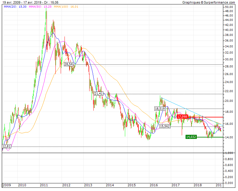Select the MMA(100) value 16,01
238x191 pixels.
click(x=74, y=7)
